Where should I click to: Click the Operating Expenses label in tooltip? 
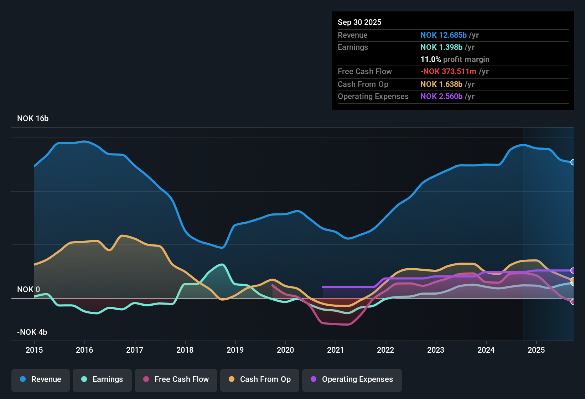tap(373, 96)
